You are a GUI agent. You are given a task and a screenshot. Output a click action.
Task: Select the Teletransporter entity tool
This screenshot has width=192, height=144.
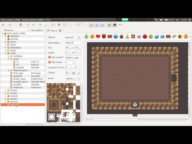92,37
